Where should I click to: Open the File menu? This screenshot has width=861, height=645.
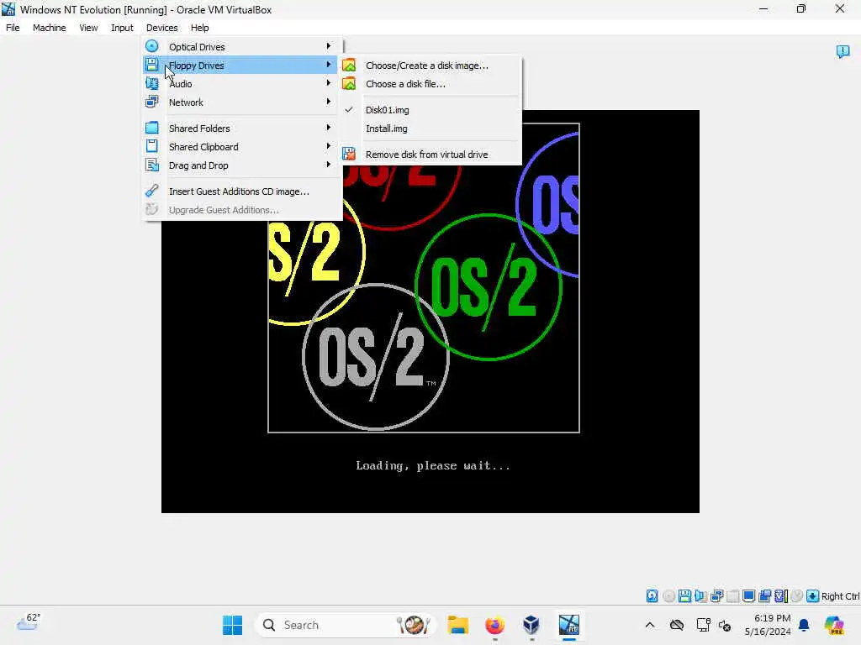(x=13, y=28)
